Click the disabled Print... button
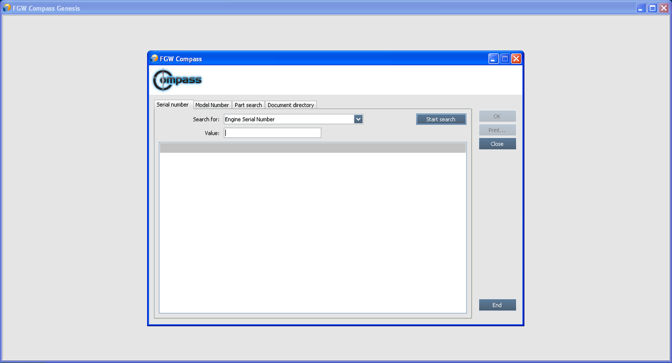Image resolution: width=672 pixels, height=363 pixels. [x=497, y=130]
